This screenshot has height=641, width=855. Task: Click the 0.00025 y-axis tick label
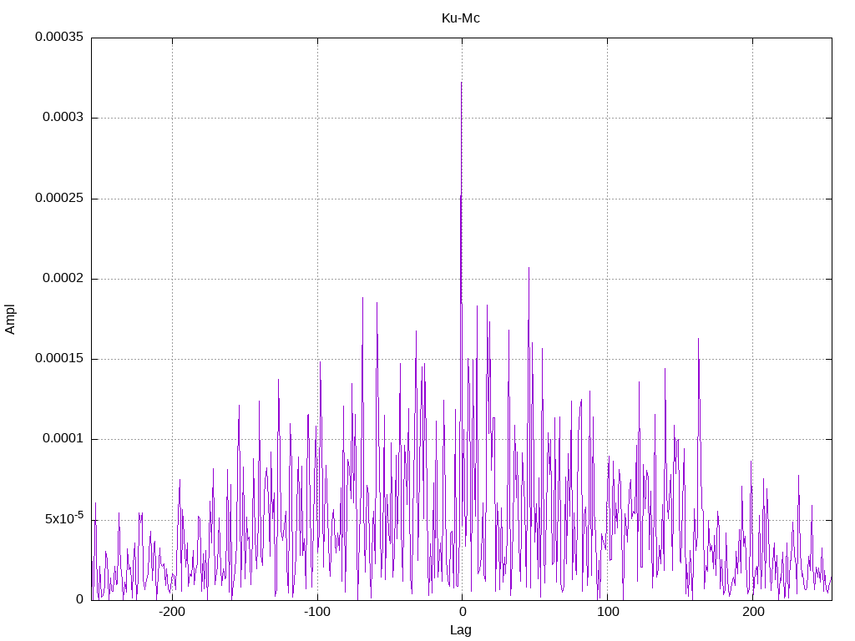(59, 198)
